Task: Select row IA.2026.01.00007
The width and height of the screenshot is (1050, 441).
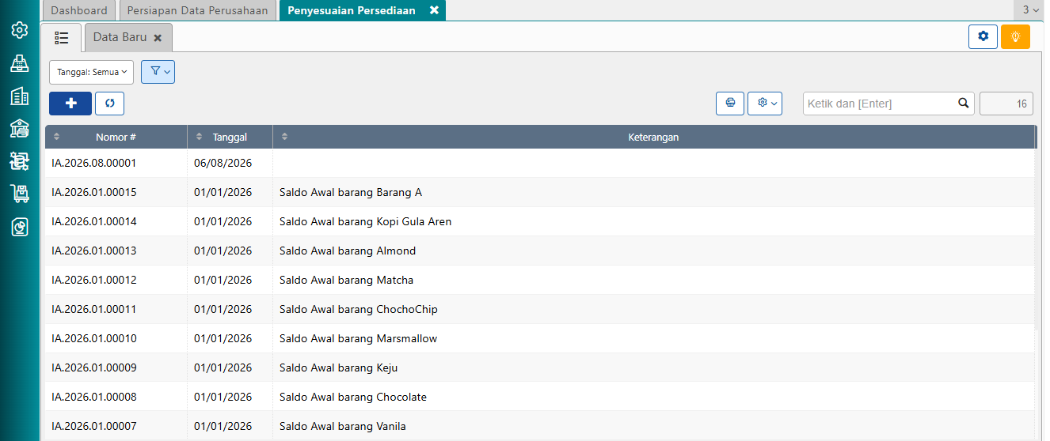Action: [x=539, y=426]
